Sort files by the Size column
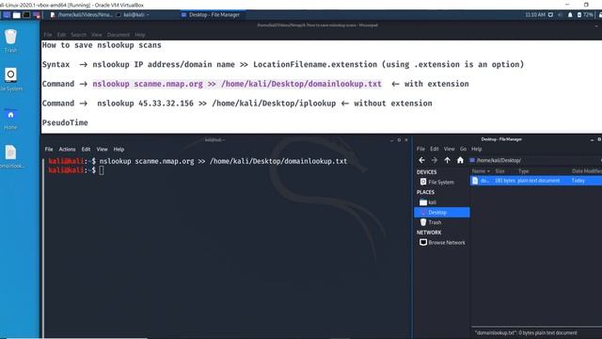Screen dimensions: 602x339 click(499, 171)
